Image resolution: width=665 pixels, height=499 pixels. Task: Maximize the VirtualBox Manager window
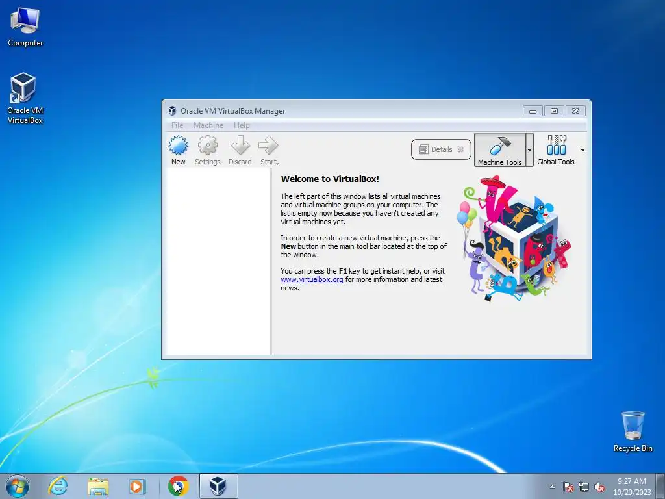coord(554,110)
